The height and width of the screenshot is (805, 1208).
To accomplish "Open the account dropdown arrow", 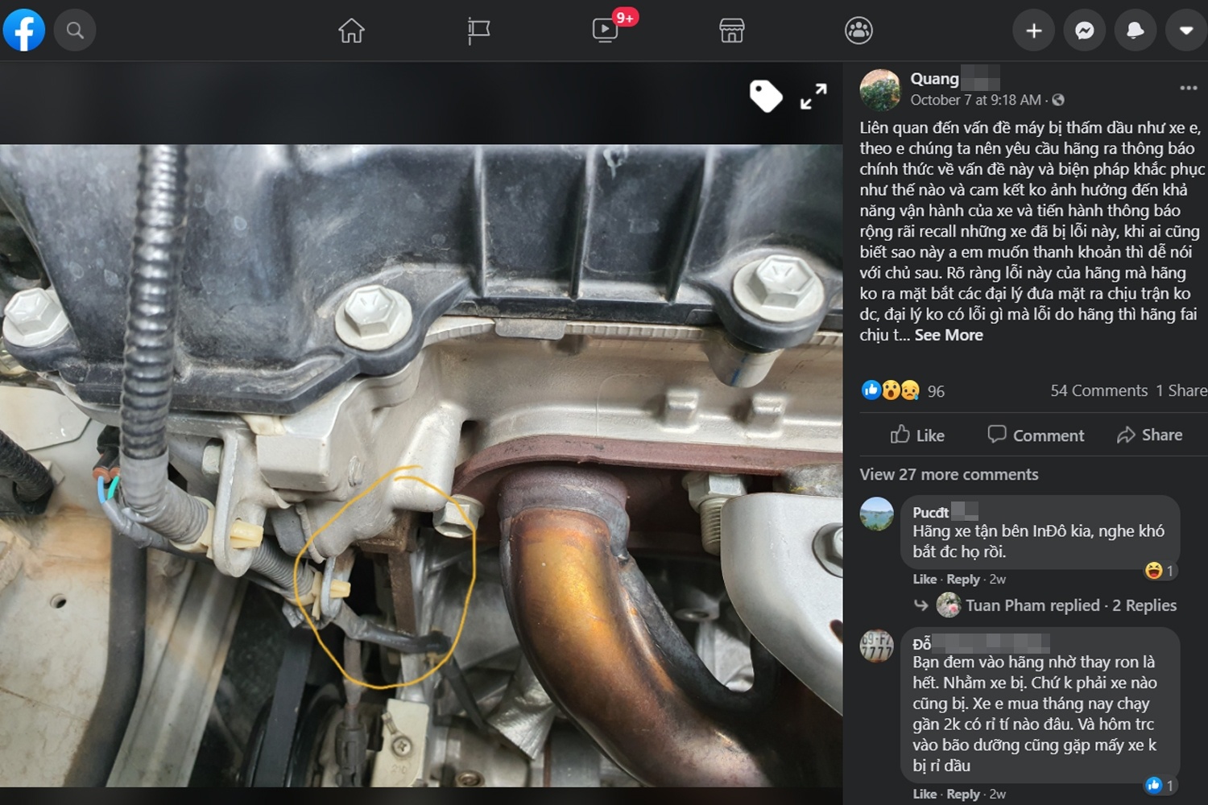I will coord(1185,31).
